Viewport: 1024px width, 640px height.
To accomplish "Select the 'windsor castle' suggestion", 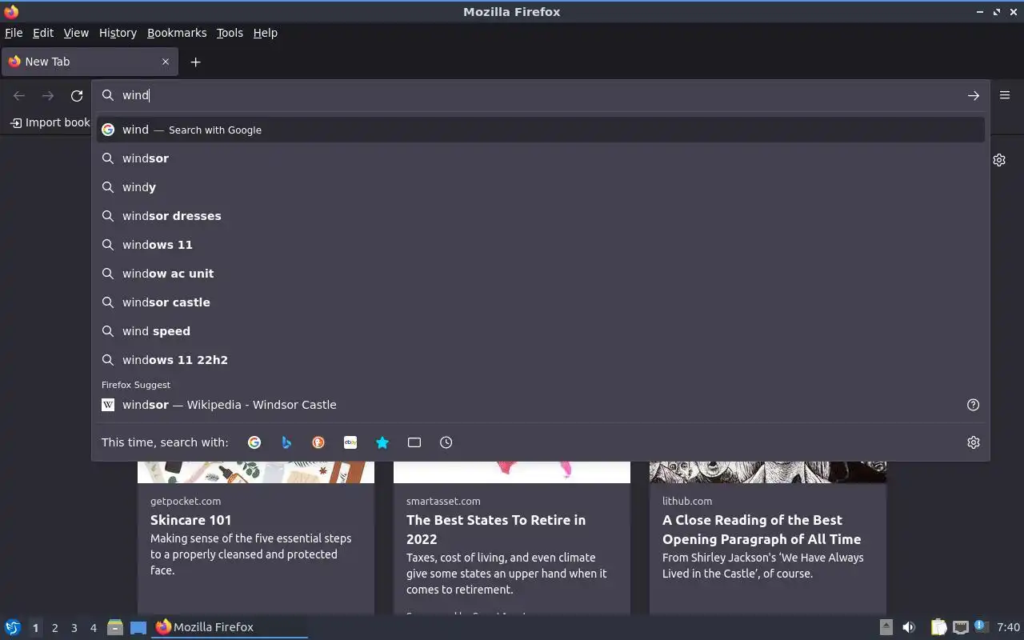I will click(541, 302).
